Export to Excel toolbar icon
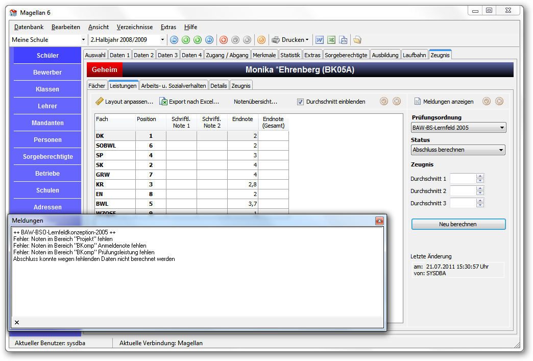 pyautogui.click(x=331, y=40)
